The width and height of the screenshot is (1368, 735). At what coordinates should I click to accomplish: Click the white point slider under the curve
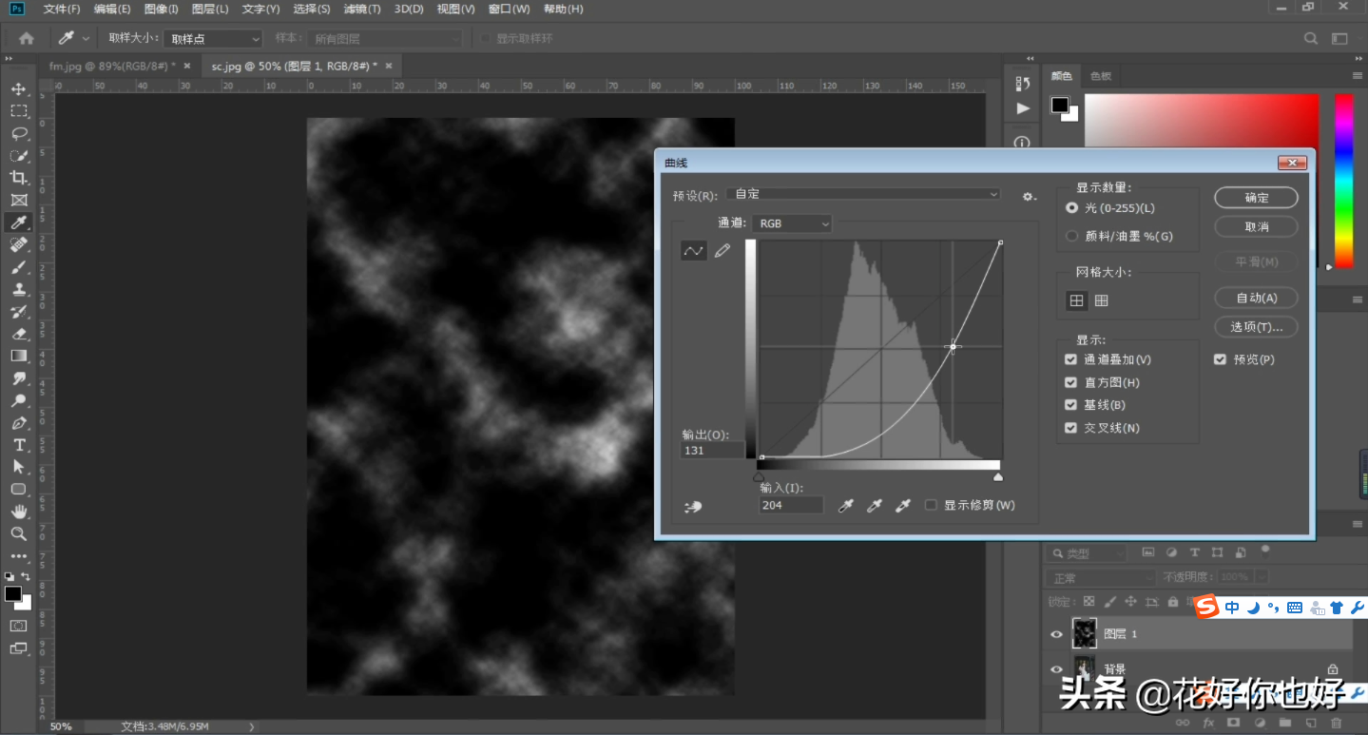[998, 476]
